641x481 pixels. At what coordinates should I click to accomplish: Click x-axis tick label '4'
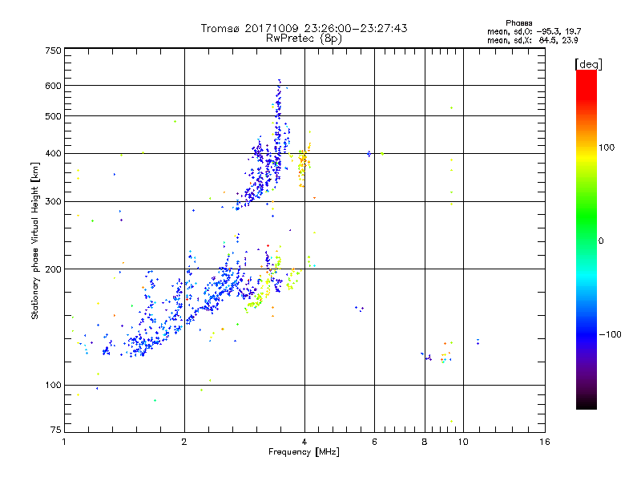click(304, 442)
